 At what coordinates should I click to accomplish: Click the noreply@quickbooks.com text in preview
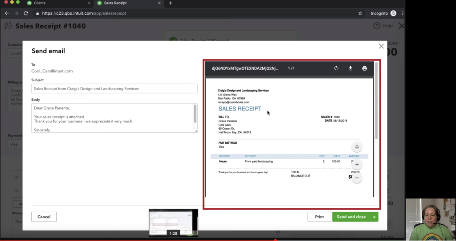[x=233, y=103]
